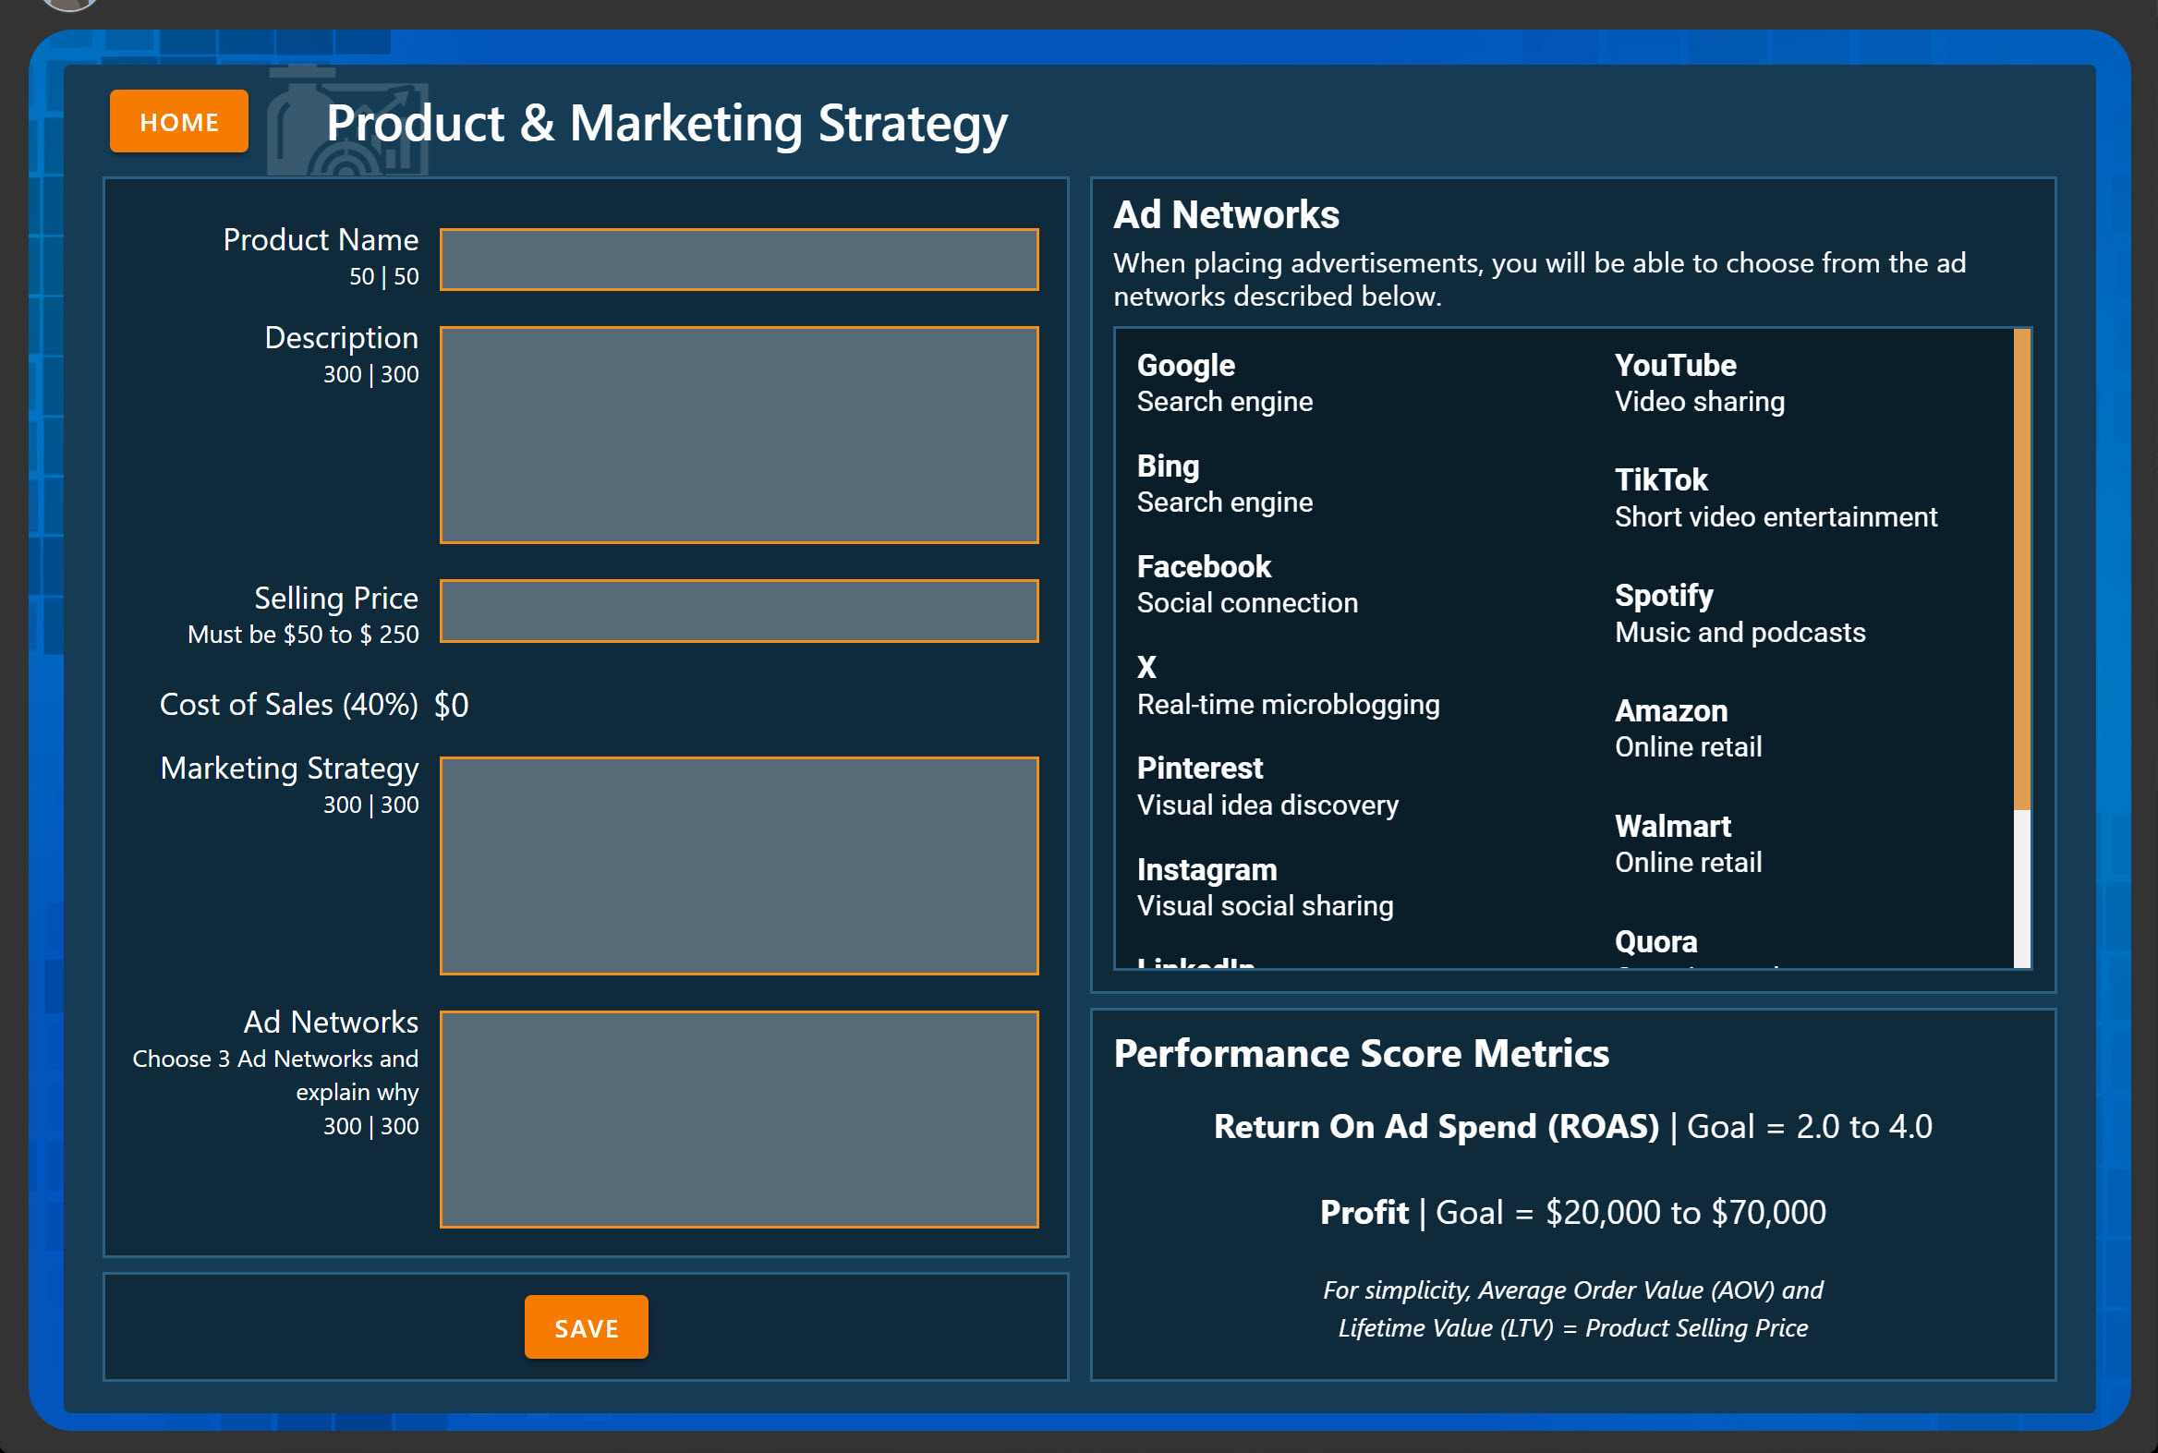Click inside the Description text area
This screenshot has width=2158, height=1453.
pyautogui.click(x=738, y=434)
